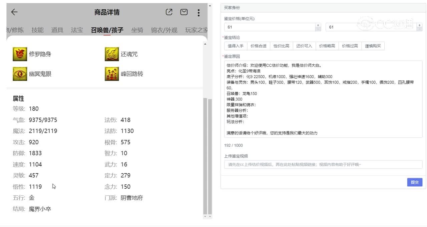Viewport: 427px width, 227px height.
Task: Click the appraisal video link input field
Action: [323, 165]
